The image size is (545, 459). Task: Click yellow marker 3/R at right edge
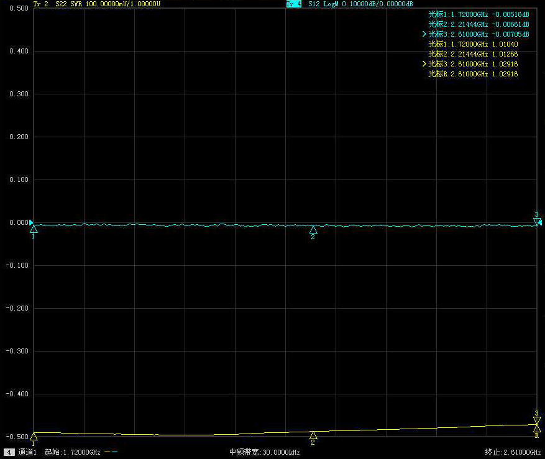(x=537, y=424)
